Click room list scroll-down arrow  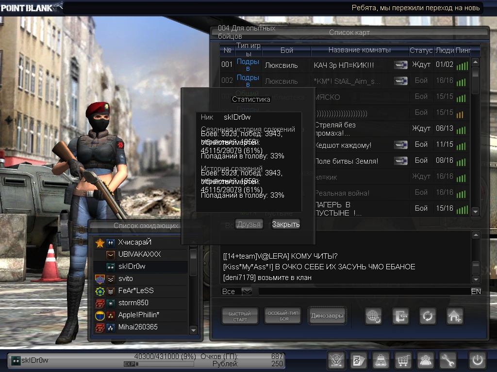pyautogui.click(x=475, y=211)
